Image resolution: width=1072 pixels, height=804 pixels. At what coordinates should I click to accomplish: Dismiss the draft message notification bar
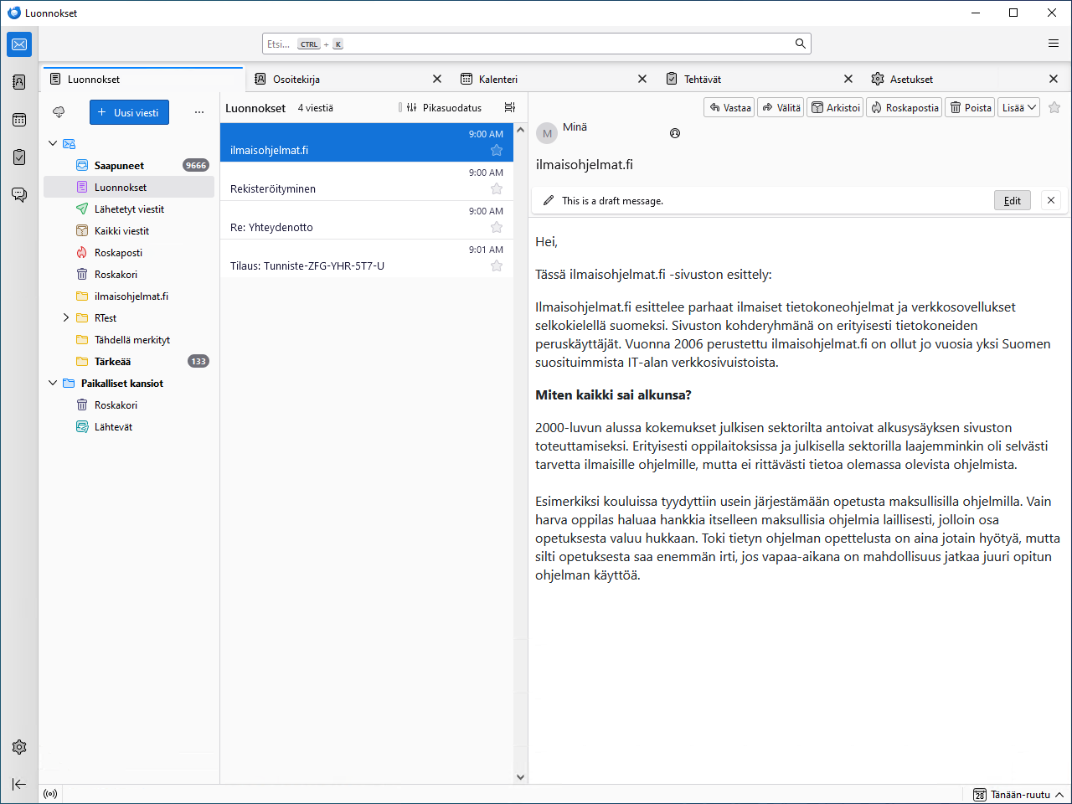[1051, 200]
